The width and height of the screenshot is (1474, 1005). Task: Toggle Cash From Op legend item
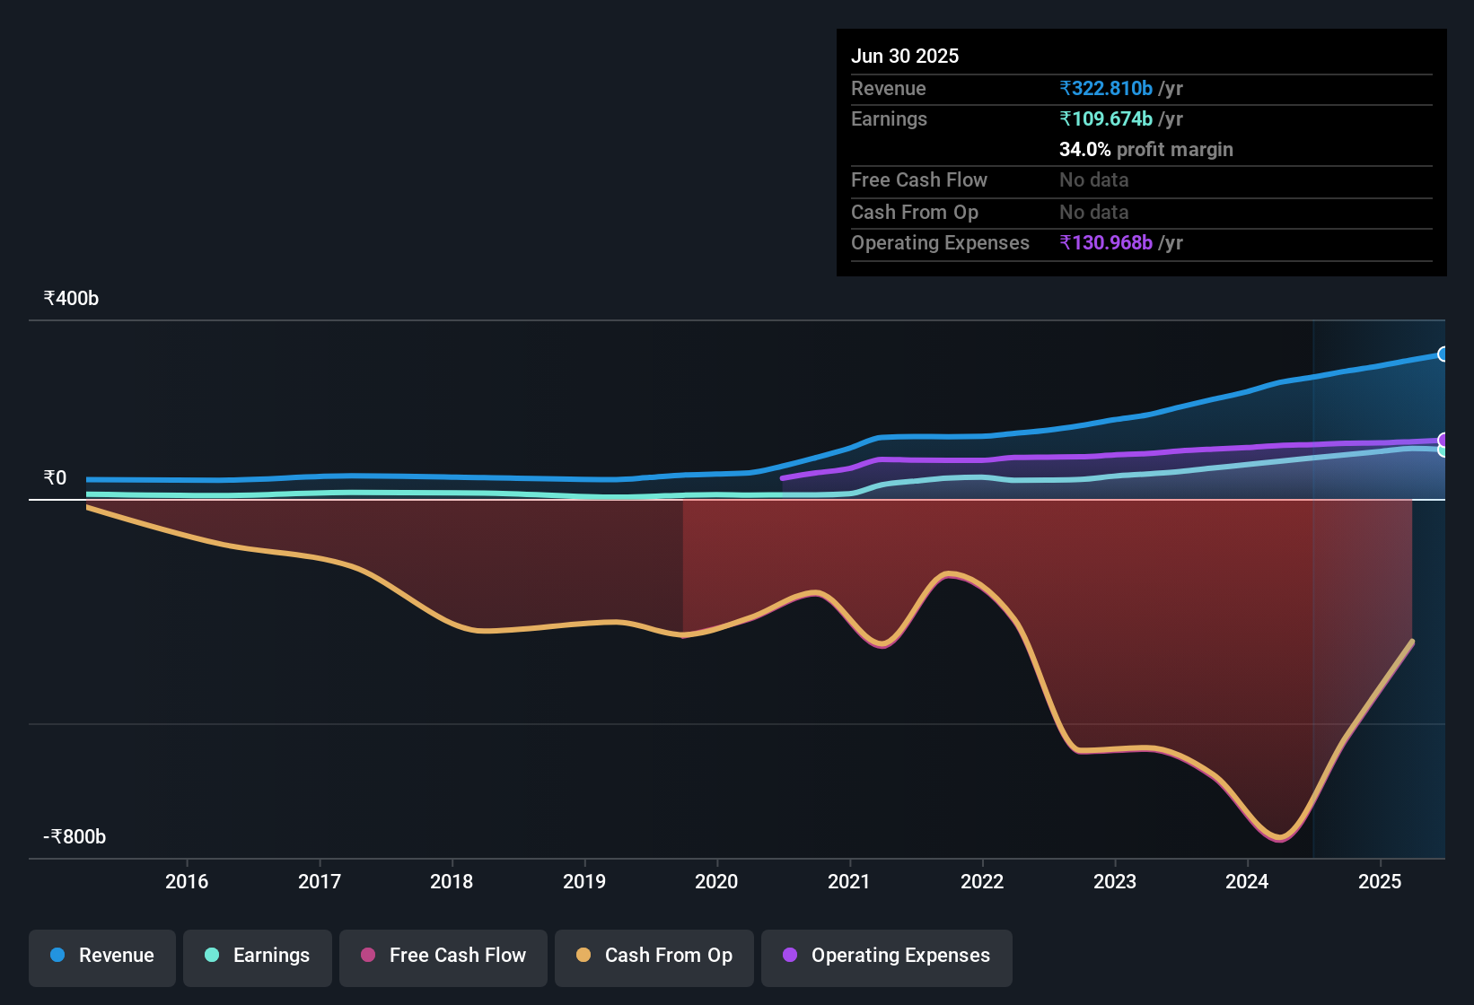654,957
